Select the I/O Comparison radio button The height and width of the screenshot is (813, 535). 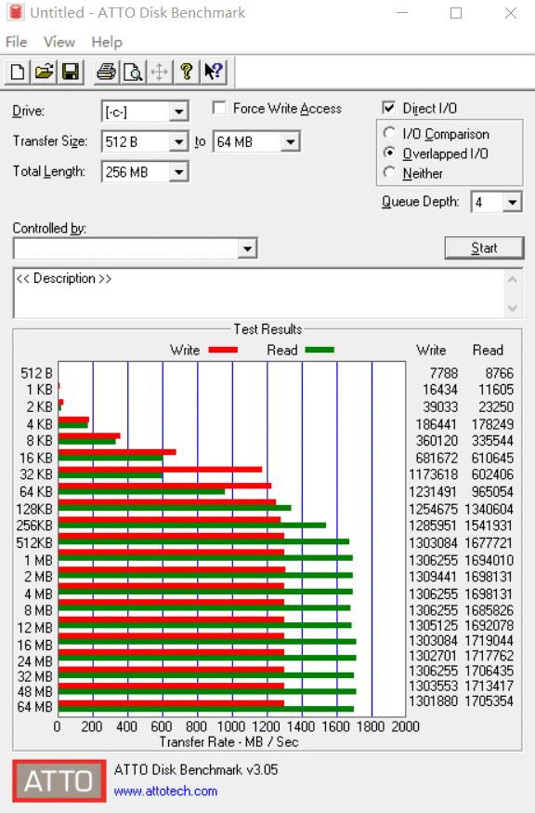(389, 133)
